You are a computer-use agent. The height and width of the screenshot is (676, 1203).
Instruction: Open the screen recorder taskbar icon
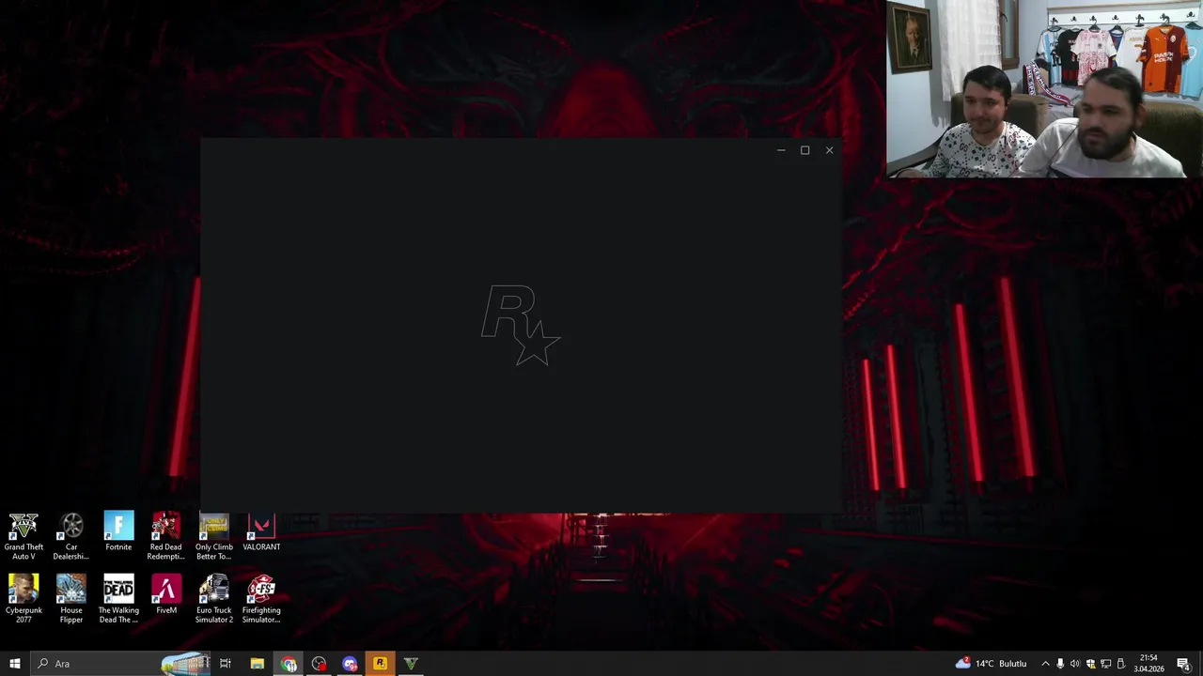(x=320, y=664)
